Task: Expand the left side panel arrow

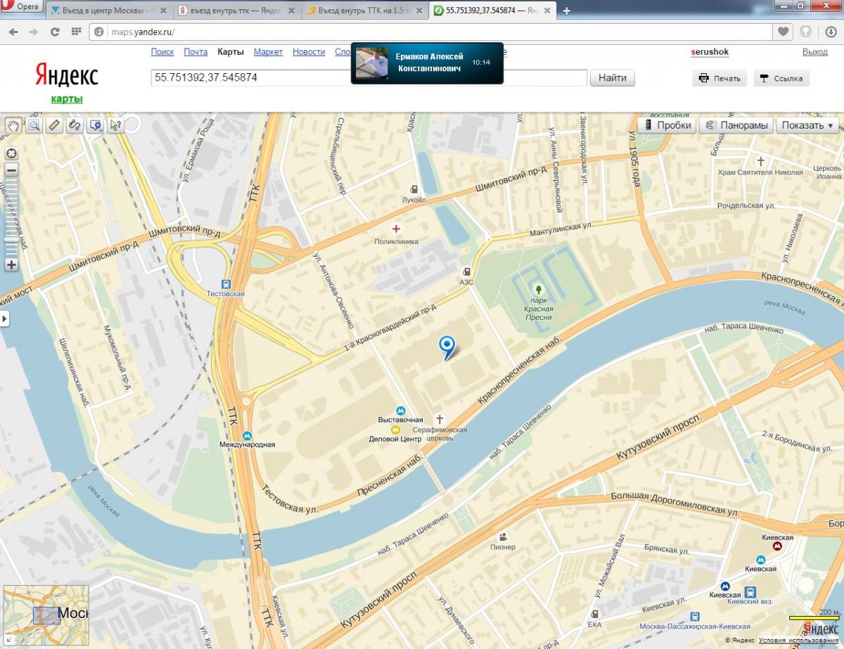Action: click(x=5, y=319)
